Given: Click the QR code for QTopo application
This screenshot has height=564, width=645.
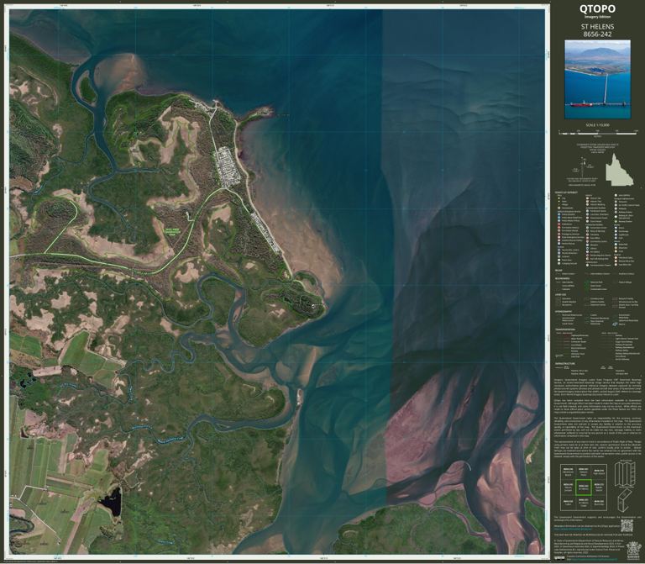Looking at the screenshot, I should [627, 525].
